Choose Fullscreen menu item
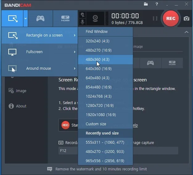 click(x=40, y=52)
